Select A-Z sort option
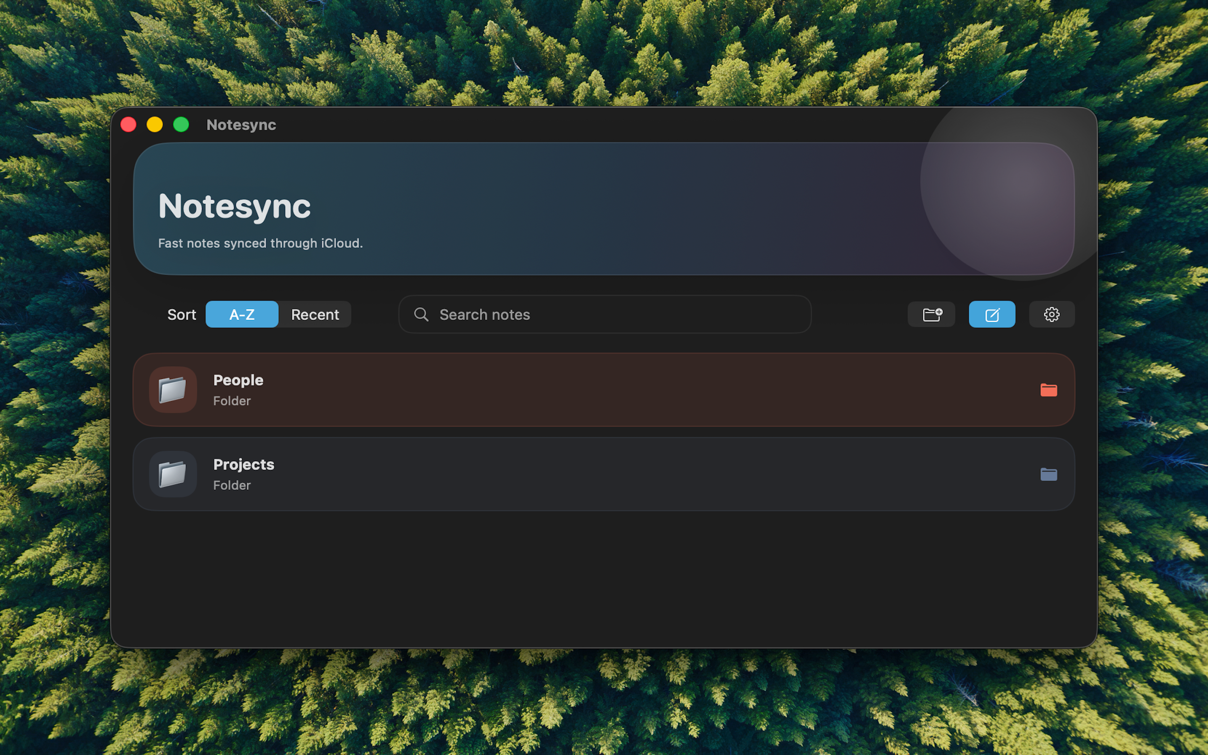This screenshot has width=1208, height=755. [242, 314]
